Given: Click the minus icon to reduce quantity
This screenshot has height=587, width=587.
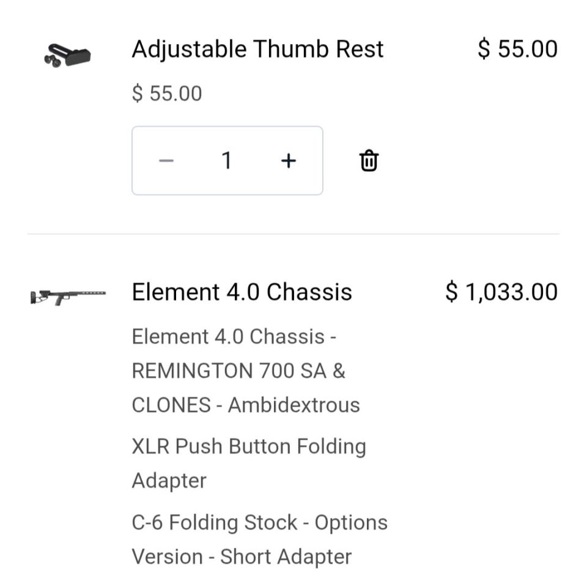Looking at the screenshot, I should coord(165,160).
